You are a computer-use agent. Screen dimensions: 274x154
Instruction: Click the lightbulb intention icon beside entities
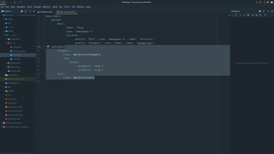[48, 47]
